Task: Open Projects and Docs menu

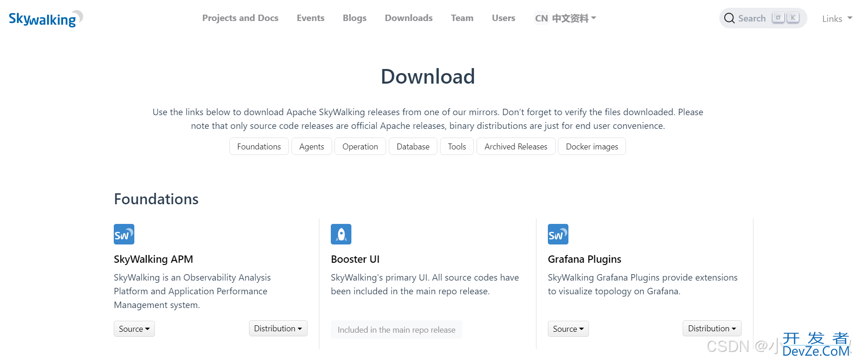Action: [x=240, y=18]
